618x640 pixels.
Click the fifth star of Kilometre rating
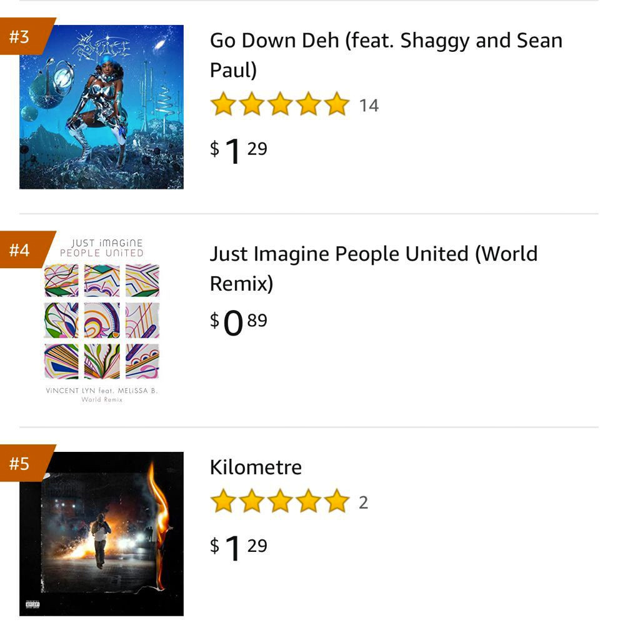point(337,501)
